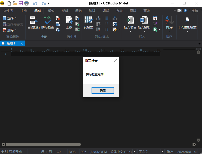Click the insert number icon with # symbol
The image size is (202, 154).
click(x=115, y=18)
